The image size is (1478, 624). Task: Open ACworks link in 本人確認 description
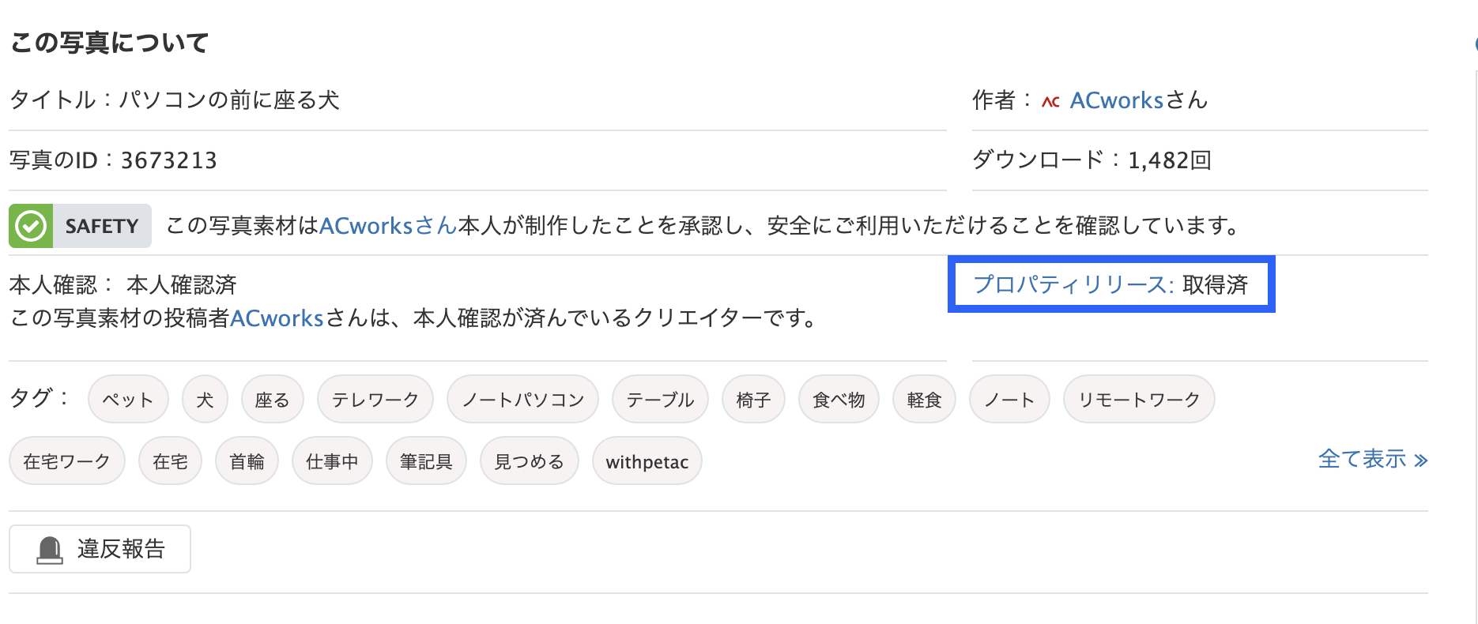pyautogui.click(x=277, y=318)
